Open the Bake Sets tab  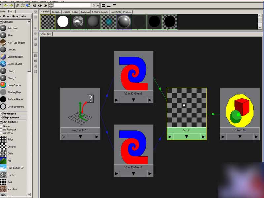(116, 12)
